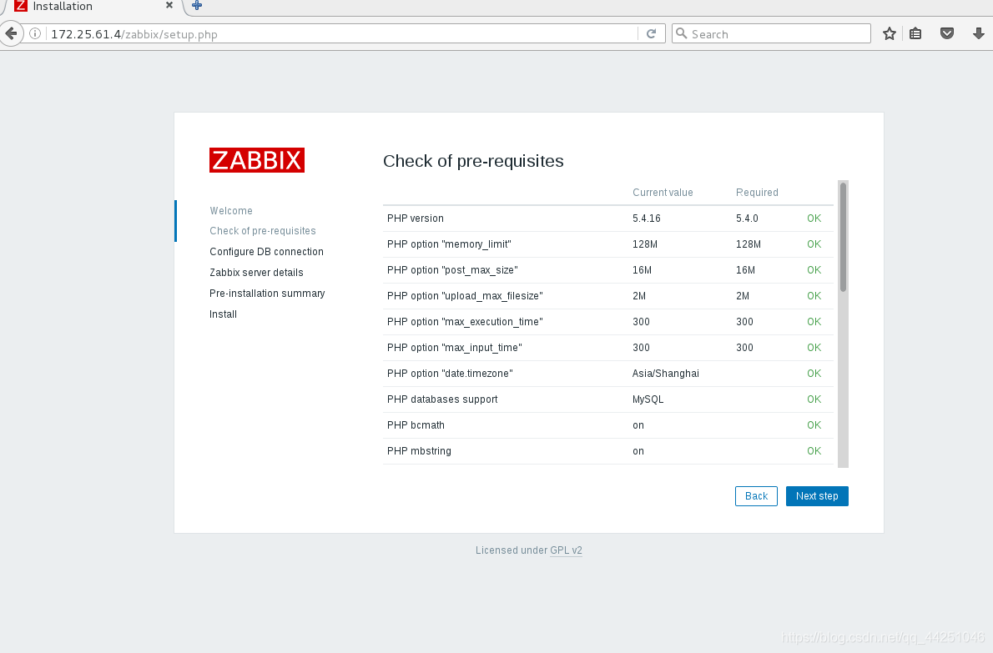
Task: Select the Installation browser tab
Action: [92, 7]
